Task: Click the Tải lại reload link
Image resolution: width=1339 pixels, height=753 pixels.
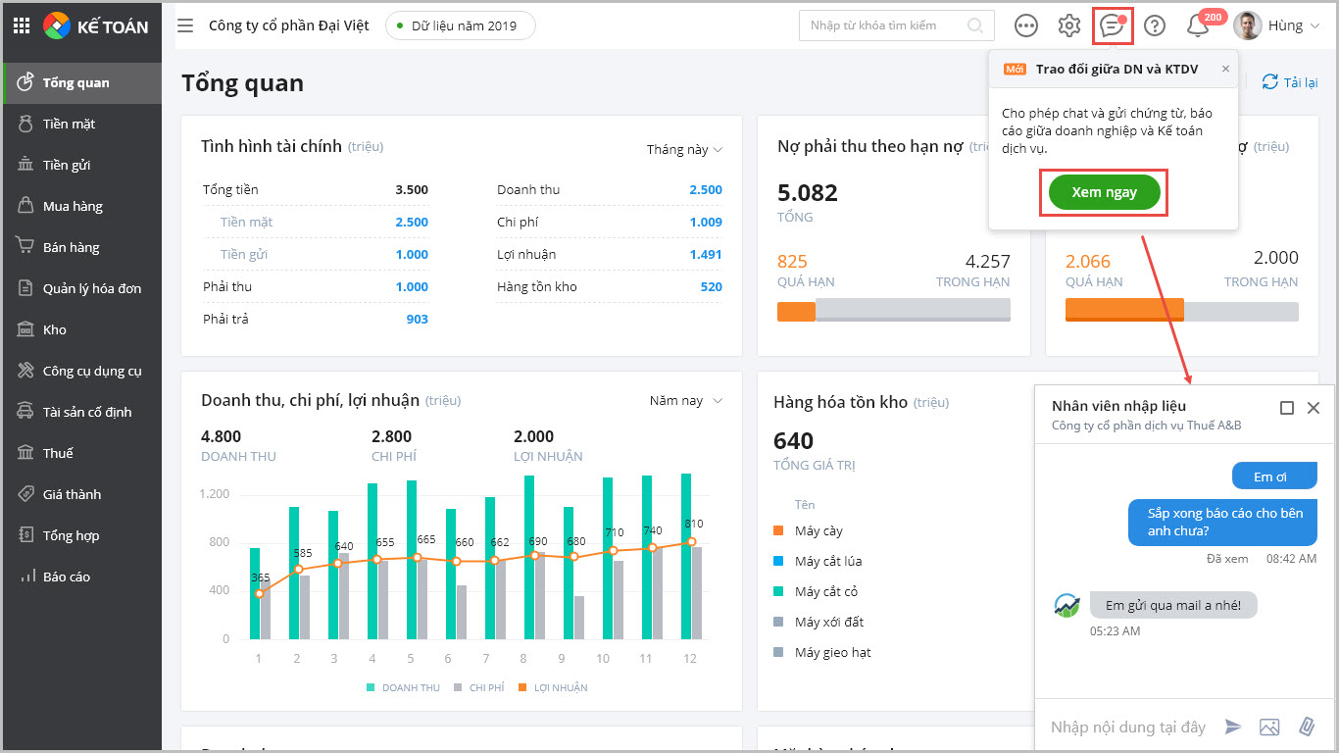Action: point(1290,82)
